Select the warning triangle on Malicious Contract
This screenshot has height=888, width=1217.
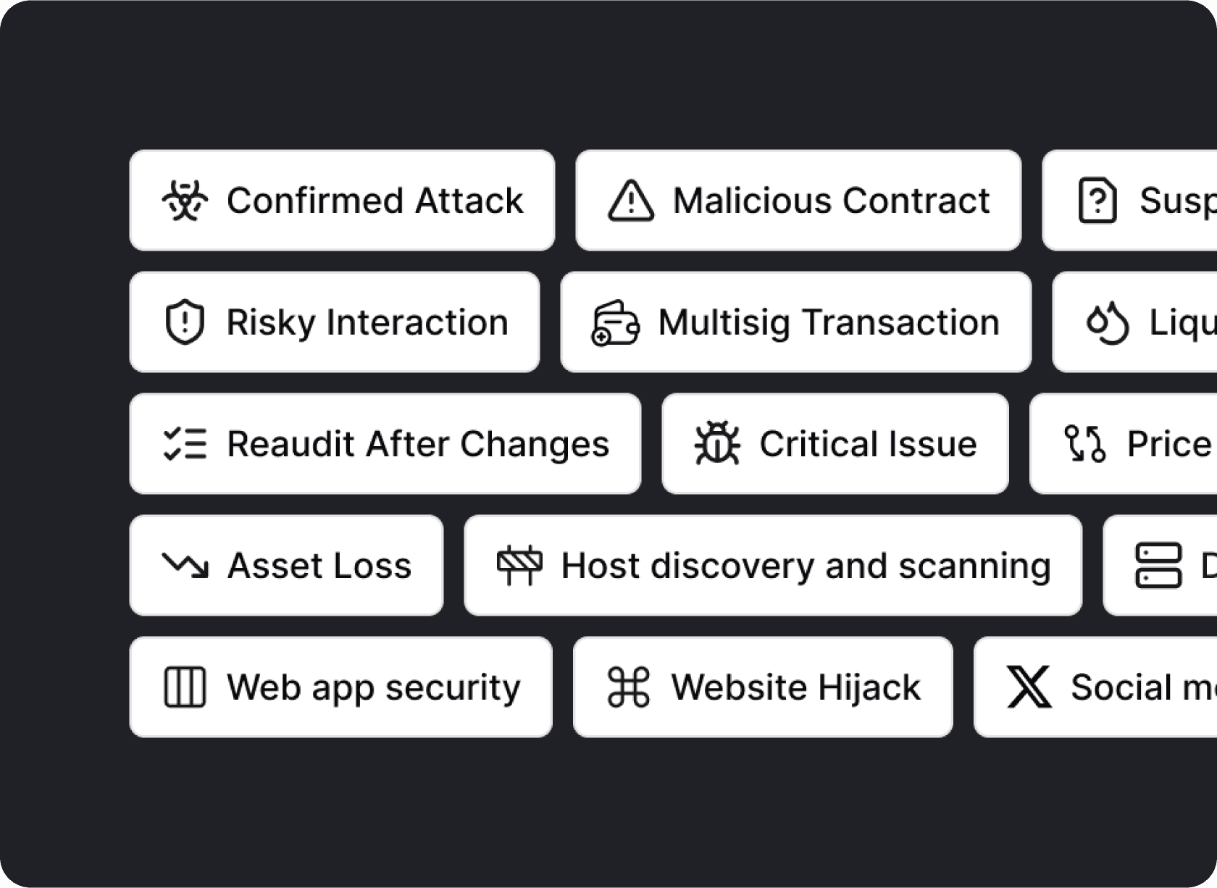point(632,201)
